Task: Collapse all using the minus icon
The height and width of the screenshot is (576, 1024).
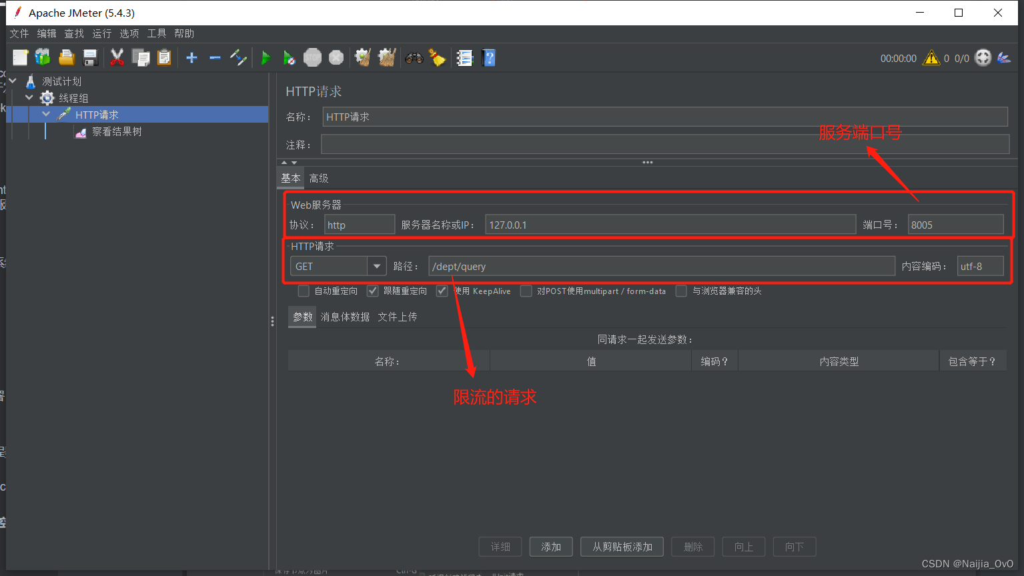Action: coord(215,58)
